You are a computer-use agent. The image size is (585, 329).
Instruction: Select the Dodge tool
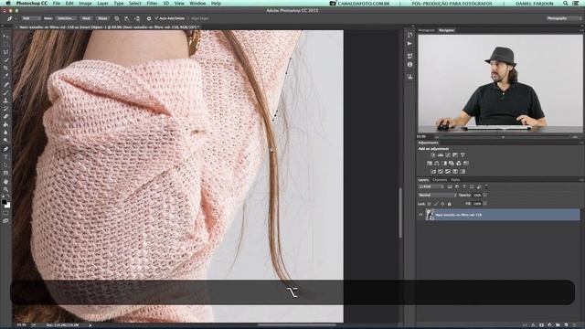pyautogui.click(x=5, y=141)
